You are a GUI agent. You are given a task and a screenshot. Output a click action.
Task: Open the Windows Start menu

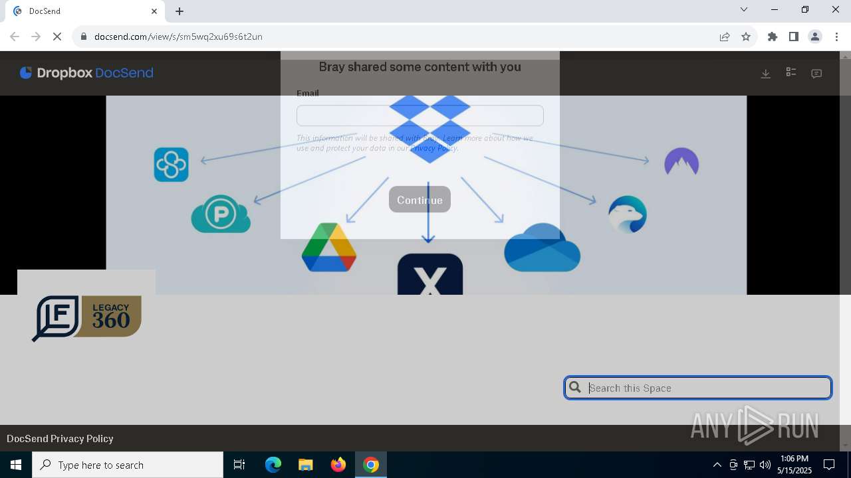(16, 465)
